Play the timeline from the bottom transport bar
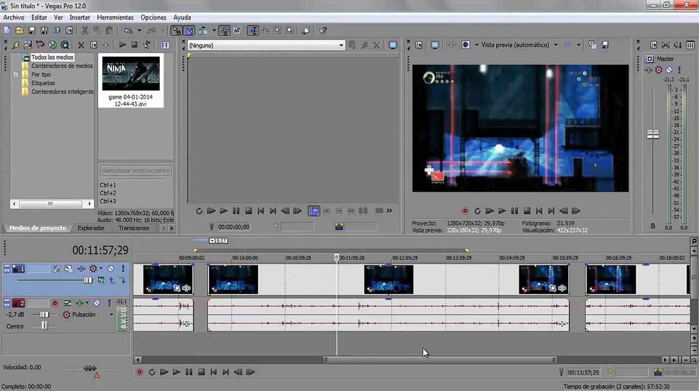This screenshot has width=699, height=391. [177, 372]
